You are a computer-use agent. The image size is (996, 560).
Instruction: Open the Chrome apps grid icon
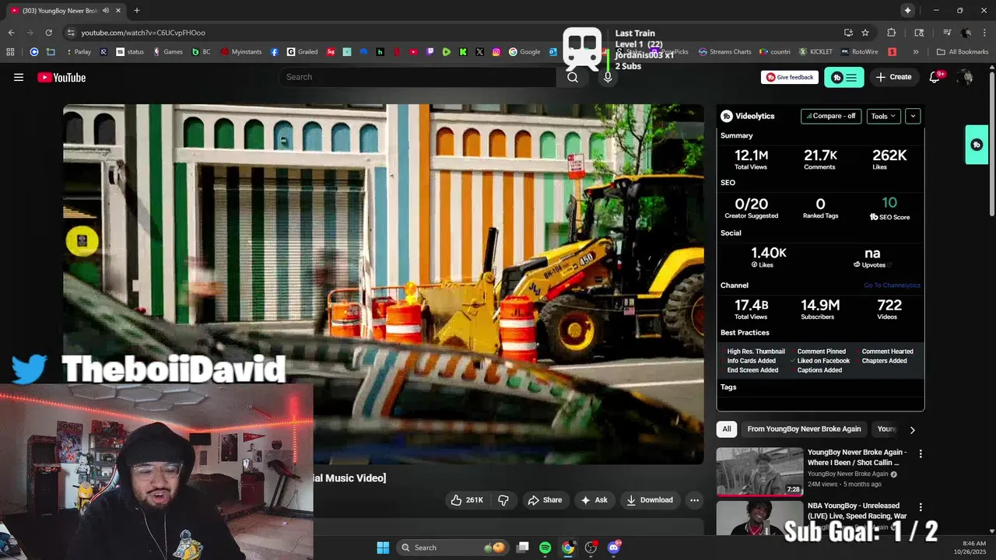click(x=10, y=52)
